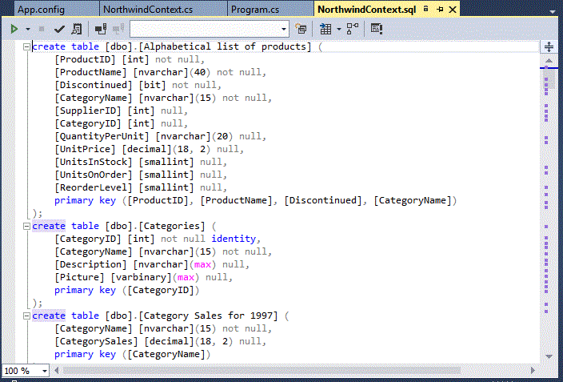Click the [Description] column name
The image size is (563, 382).
point(90,265)
